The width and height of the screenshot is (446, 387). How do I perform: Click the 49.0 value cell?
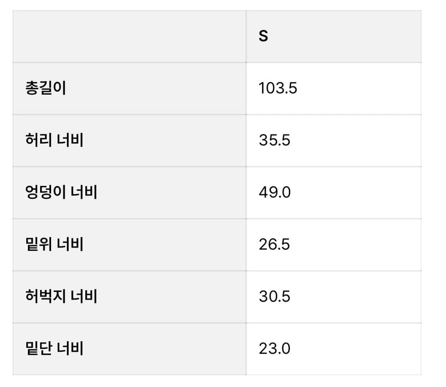(274, 193)
